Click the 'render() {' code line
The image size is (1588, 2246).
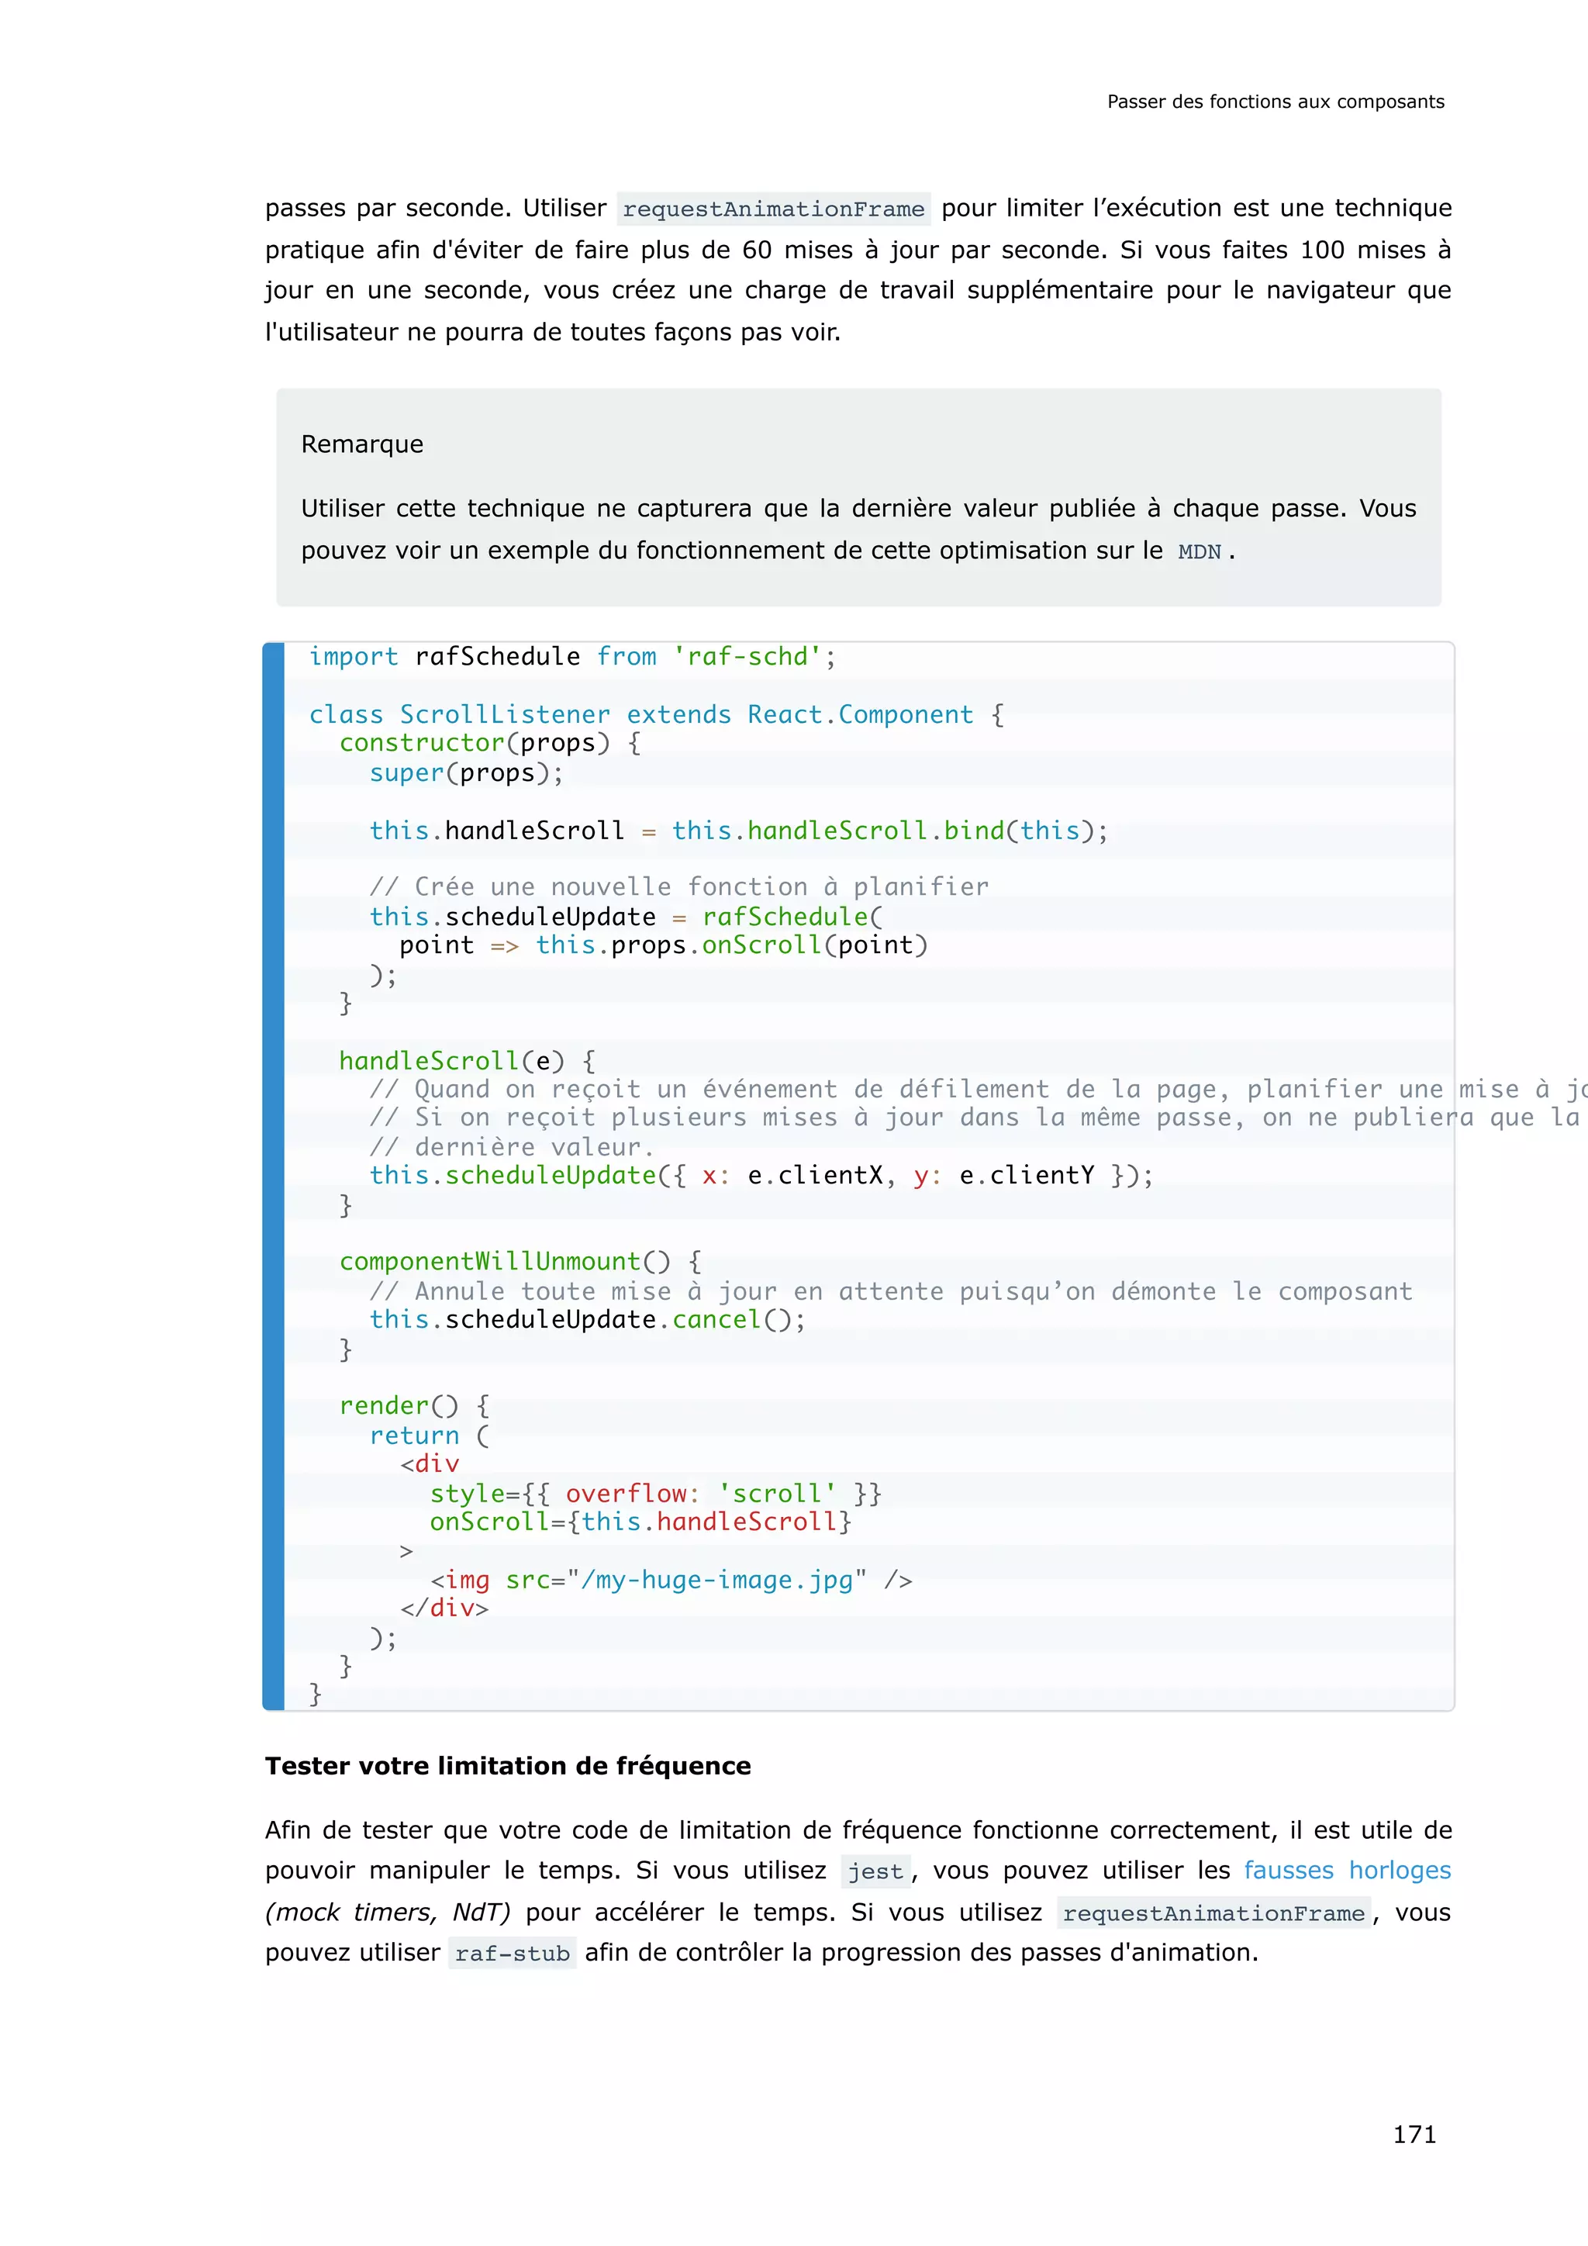pos(413,1406)
